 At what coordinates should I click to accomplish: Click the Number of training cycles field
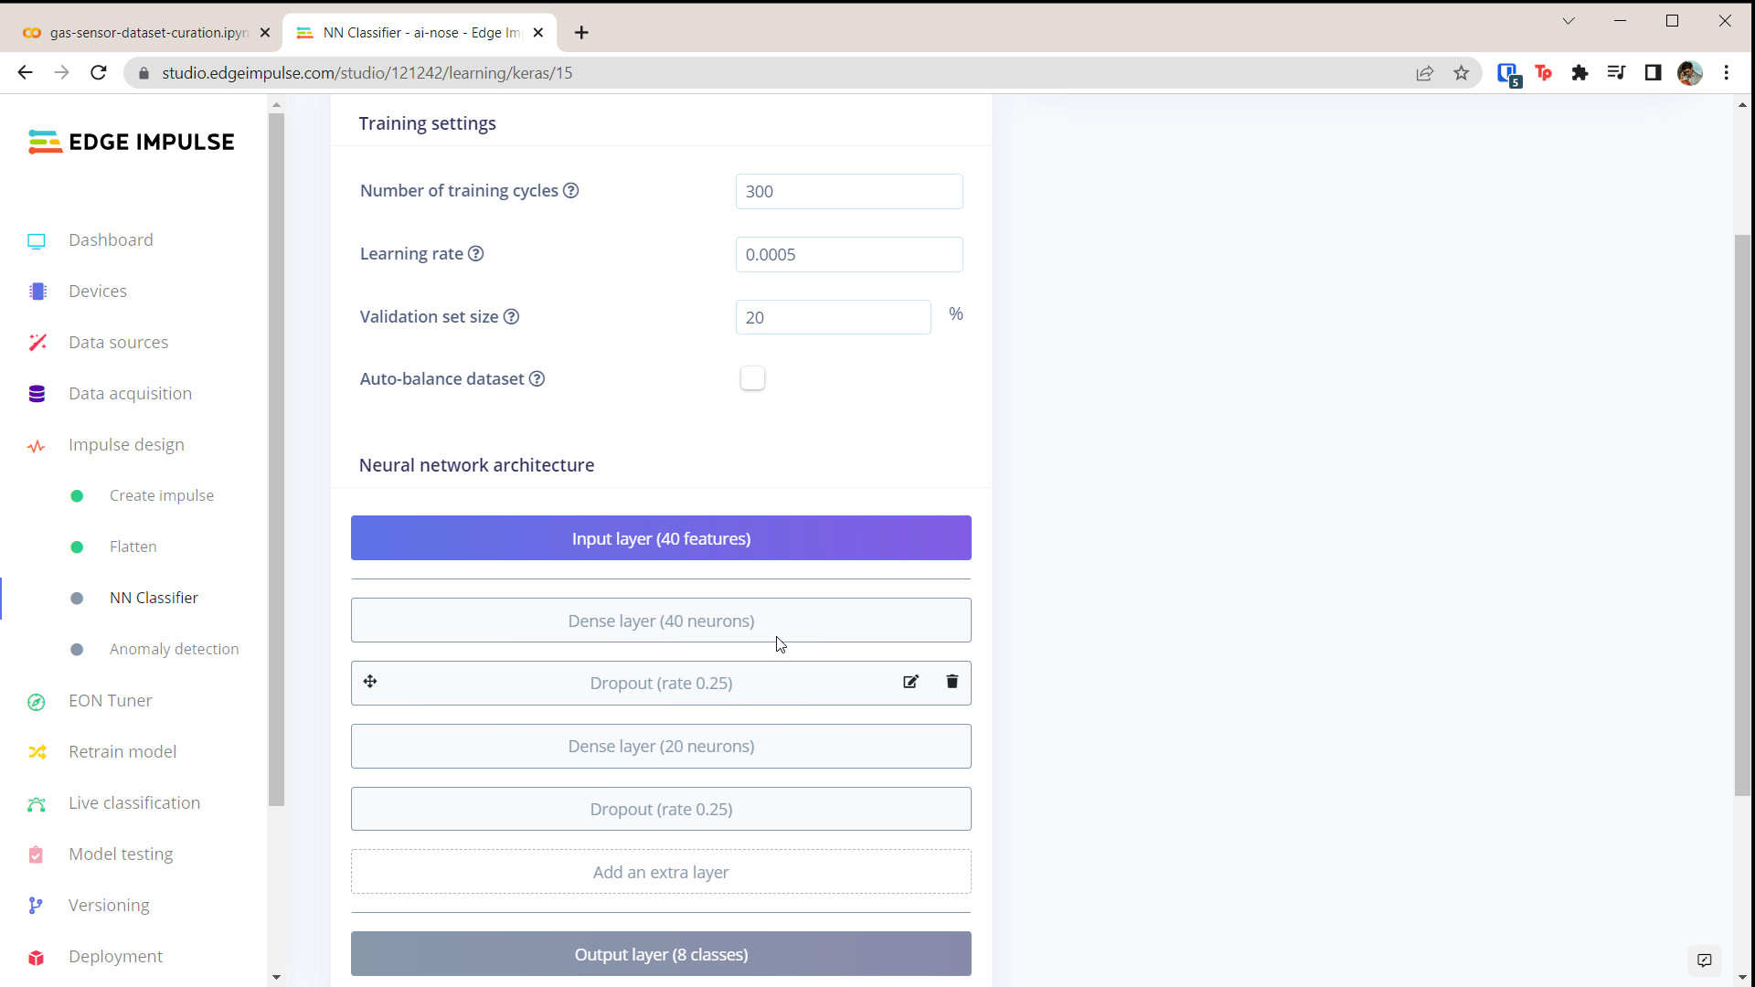(x=848, y=191)
